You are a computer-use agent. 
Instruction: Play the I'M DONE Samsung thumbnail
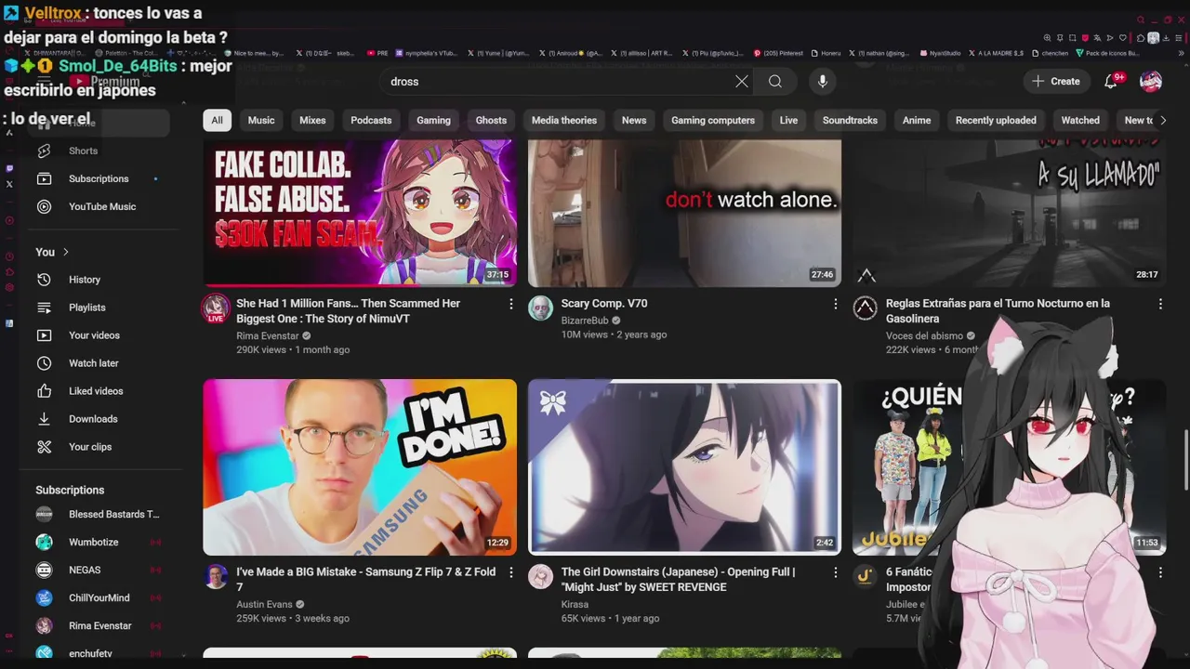(360, 466)
